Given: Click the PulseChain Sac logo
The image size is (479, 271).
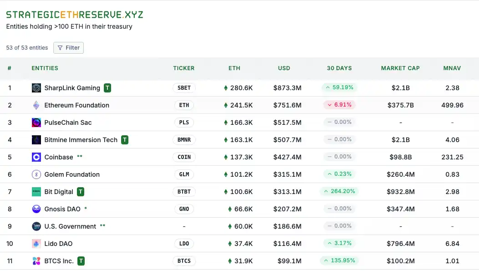Looking at the screenshot, I should tap(36, 122).
